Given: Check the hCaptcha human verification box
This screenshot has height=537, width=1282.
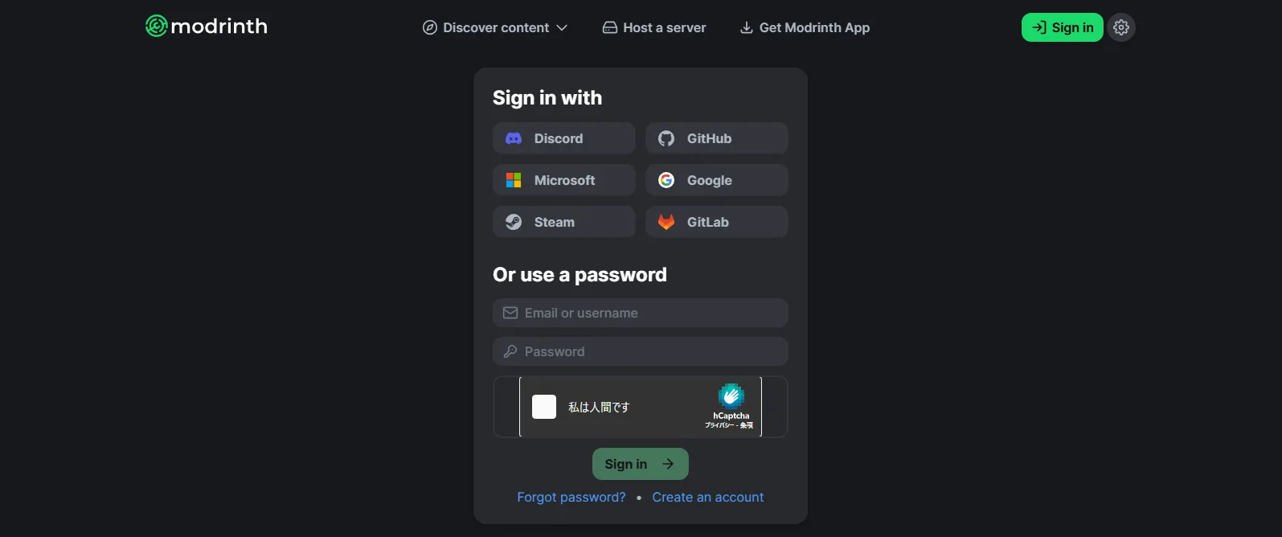Looking at the screenshot, I should pos(544,407).
